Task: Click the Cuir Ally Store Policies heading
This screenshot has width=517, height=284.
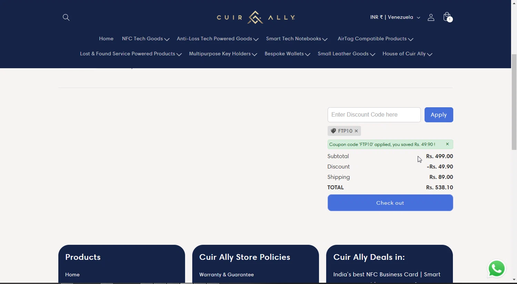Action: coord(245,257)
